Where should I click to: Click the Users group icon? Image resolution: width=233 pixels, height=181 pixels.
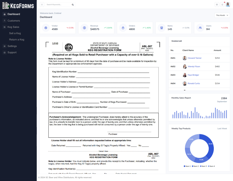point(200,28)
